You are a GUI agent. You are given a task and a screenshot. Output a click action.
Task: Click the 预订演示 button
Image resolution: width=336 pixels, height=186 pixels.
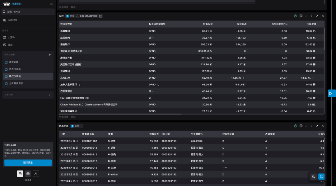[28, 163]
